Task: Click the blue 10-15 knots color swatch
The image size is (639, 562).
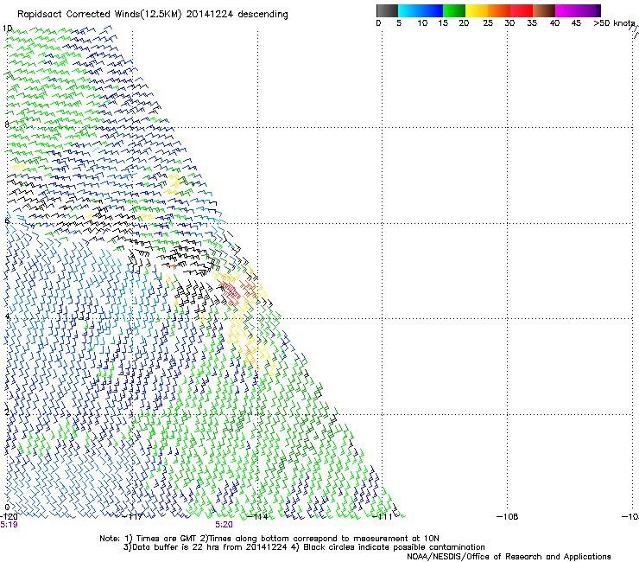Action: click(x=432, y=10)
